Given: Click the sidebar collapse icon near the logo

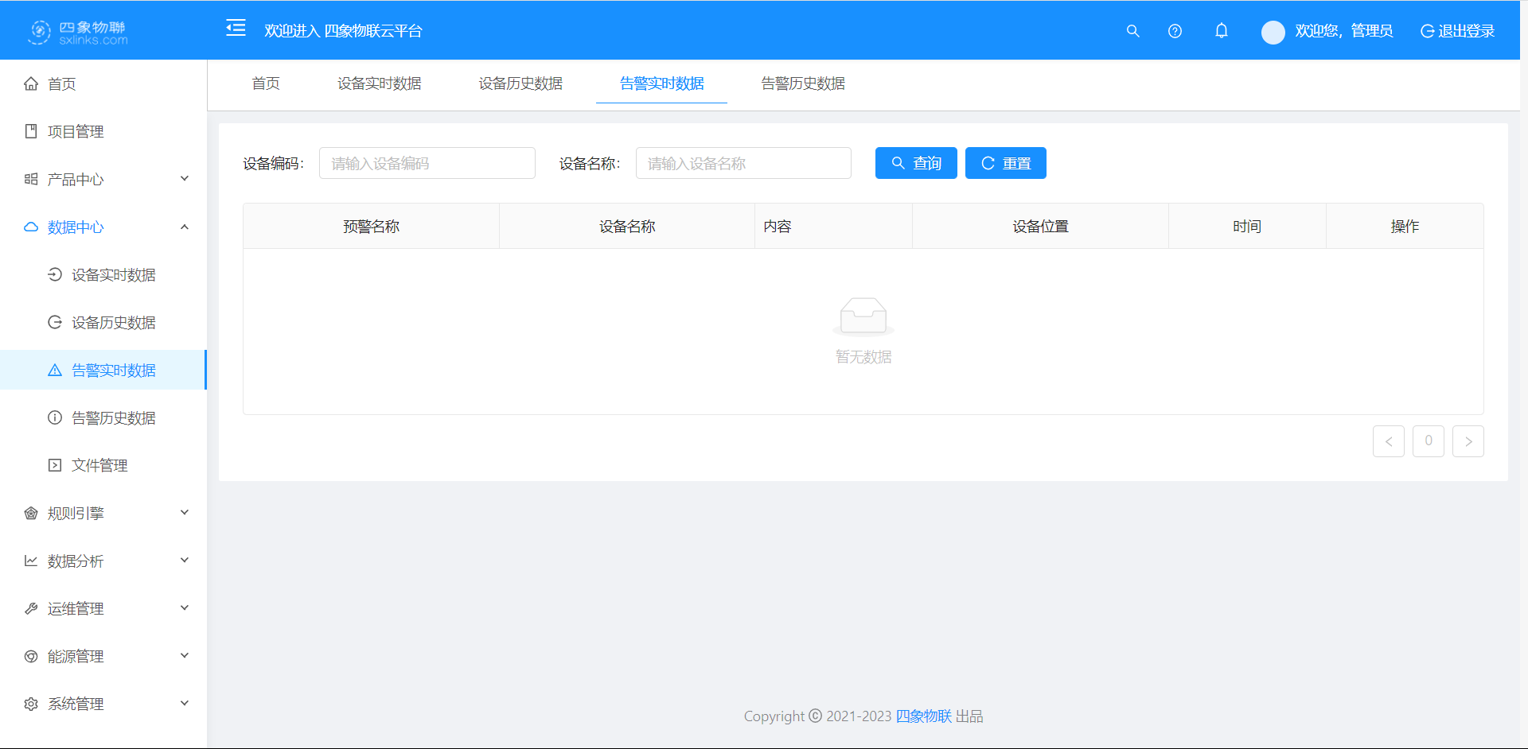Looking at the screenshot, I should tap(236, 28).
